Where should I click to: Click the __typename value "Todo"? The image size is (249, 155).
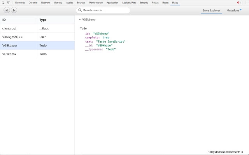[x=111, y=49]
